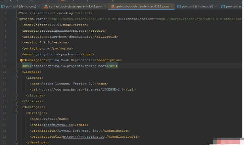Open the info@pivotal.io email link
Viewport: 244px width, 145px height.
(x=58, y=125)
